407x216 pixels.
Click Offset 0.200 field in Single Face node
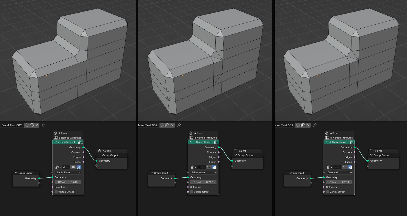pyautogui.click(x=68, y=182)
